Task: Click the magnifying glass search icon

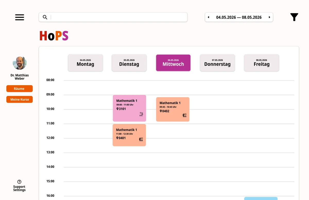Action: coord(45,17)
